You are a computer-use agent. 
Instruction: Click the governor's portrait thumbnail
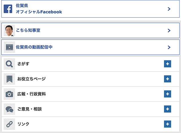point(9,30)
